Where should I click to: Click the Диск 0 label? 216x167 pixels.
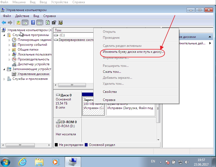[66, 95]
